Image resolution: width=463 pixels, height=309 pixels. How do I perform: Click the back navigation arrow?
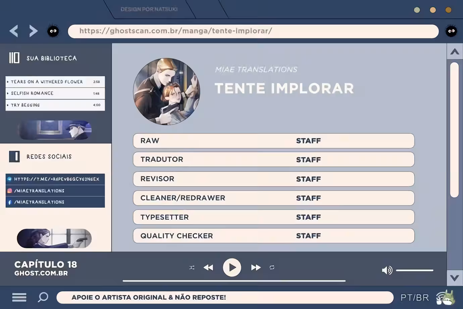point(14,31)
